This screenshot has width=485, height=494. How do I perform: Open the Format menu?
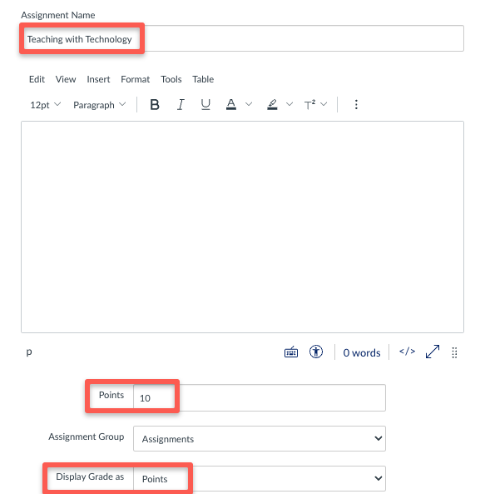click(x=136, y=79)
